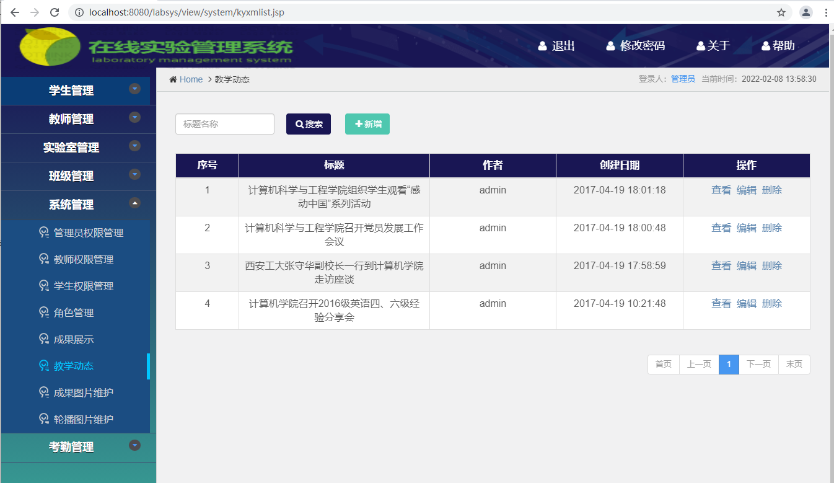Open 成果展示 sidebar item
Viewport: 834px width, 483px height.
tap(74, 340)
